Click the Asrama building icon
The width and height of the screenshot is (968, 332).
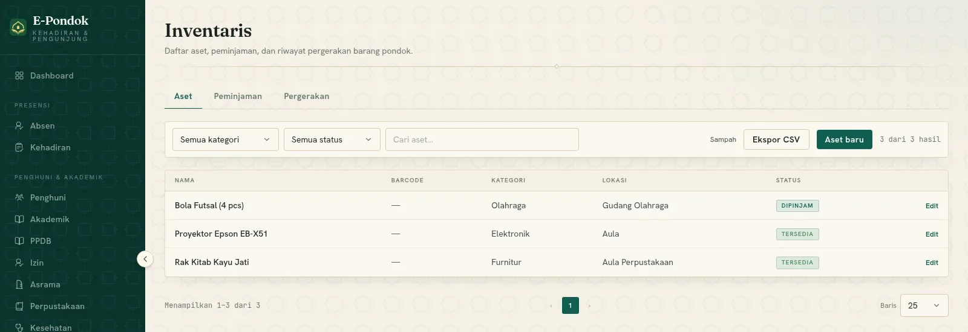click(x=19, y=284)
